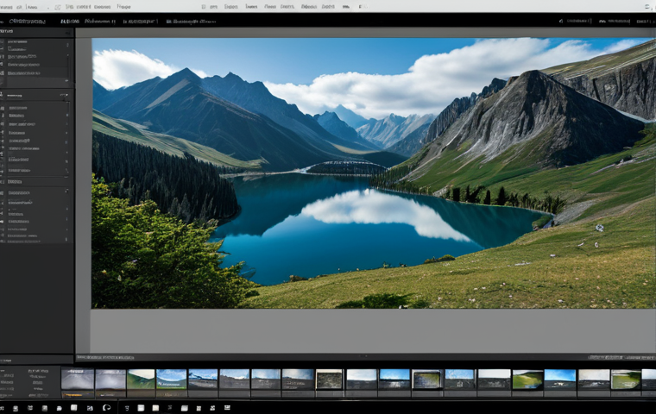Toggle the indicator beside the first left-panel list entry
This screenshot has width=656, height=414.
(x=67, y=43)
